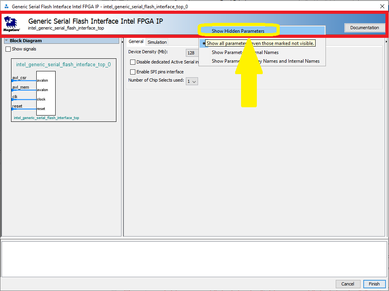Switch to the Simulation tab
This screenshot has height=291, width=389.
pos(157,42)
